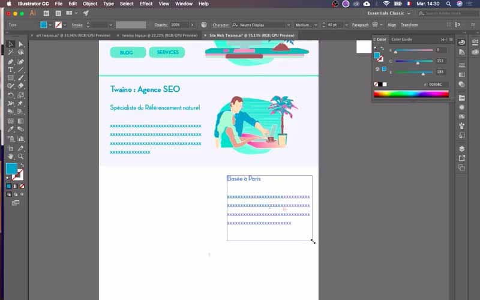Select the Width tool

[x=10, y=103]
